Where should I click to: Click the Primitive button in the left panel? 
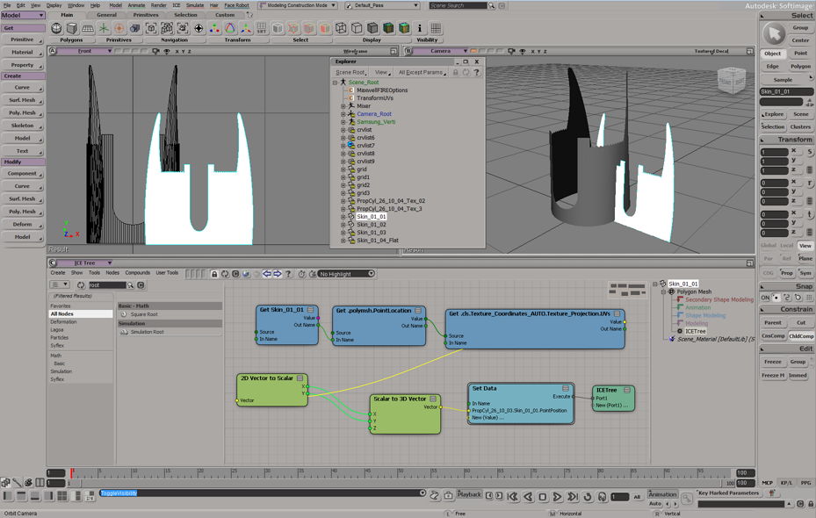pos(22,40)
